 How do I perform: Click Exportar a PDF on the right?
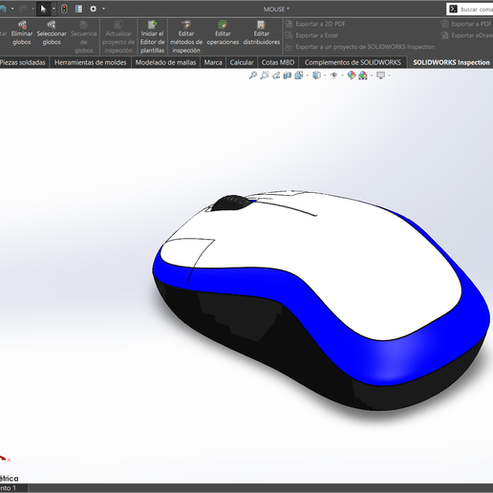click(x=467, y=24)
